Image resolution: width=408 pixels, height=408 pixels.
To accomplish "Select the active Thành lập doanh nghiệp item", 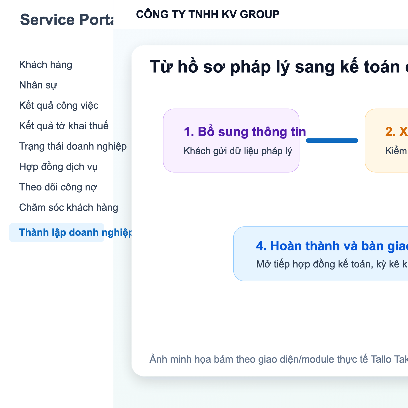I will [x=57, y=233].
